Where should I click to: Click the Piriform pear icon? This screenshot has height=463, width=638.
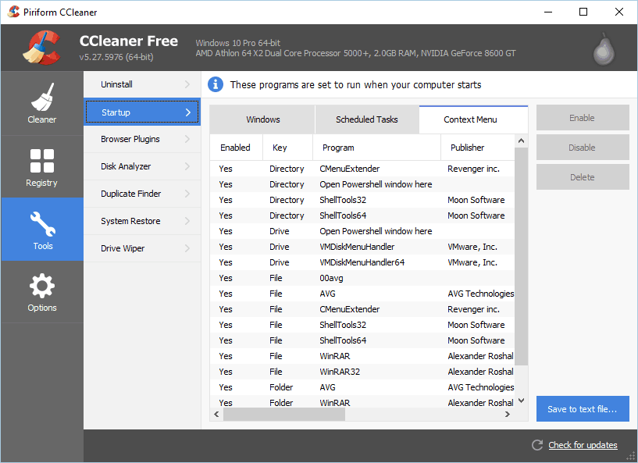coord(601,49)
